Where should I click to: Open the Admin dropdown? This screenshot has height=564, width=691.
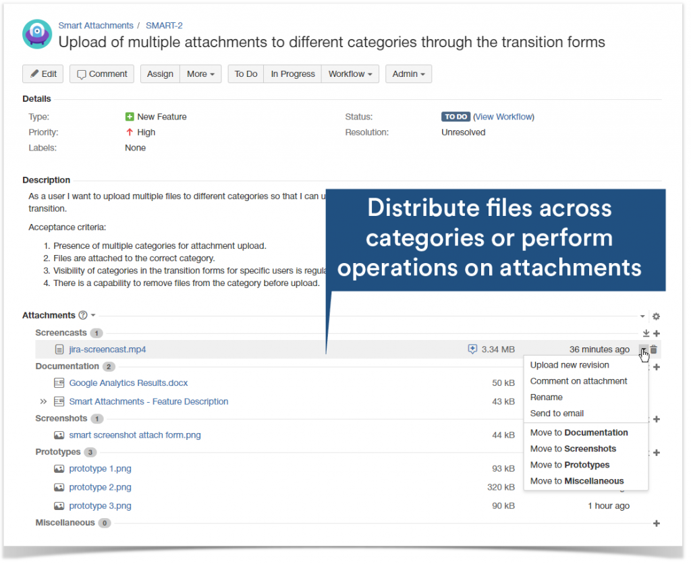(408, 74)
